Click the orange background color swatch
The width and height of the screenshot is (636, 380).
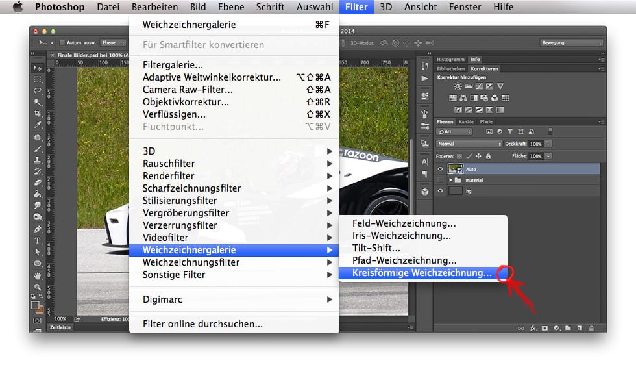(x=40, y=310)
